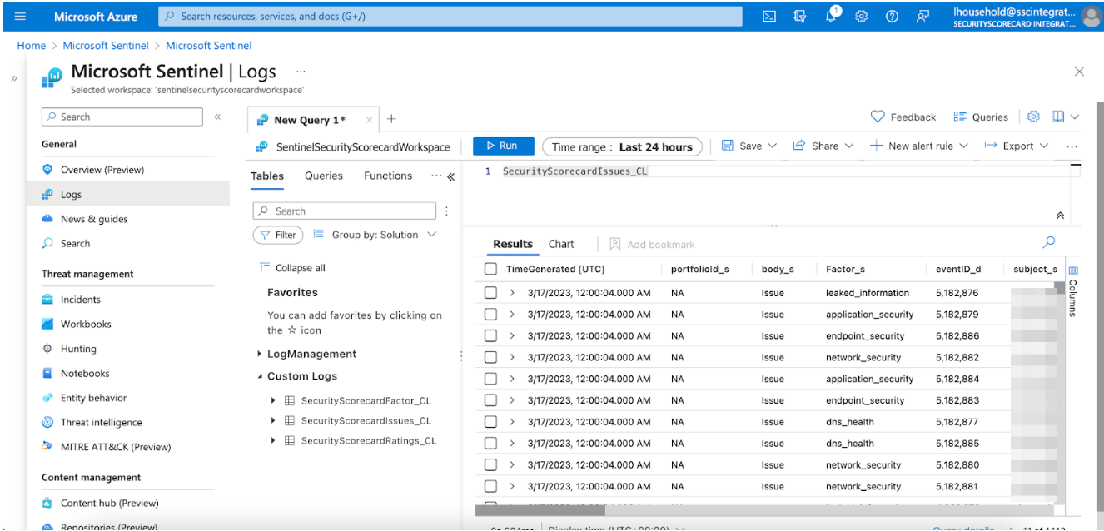This screenshot has width=1104, height=531.
Task: Expand the SecurityScorecardIssues_CL table node
Action: click(273, 421)
